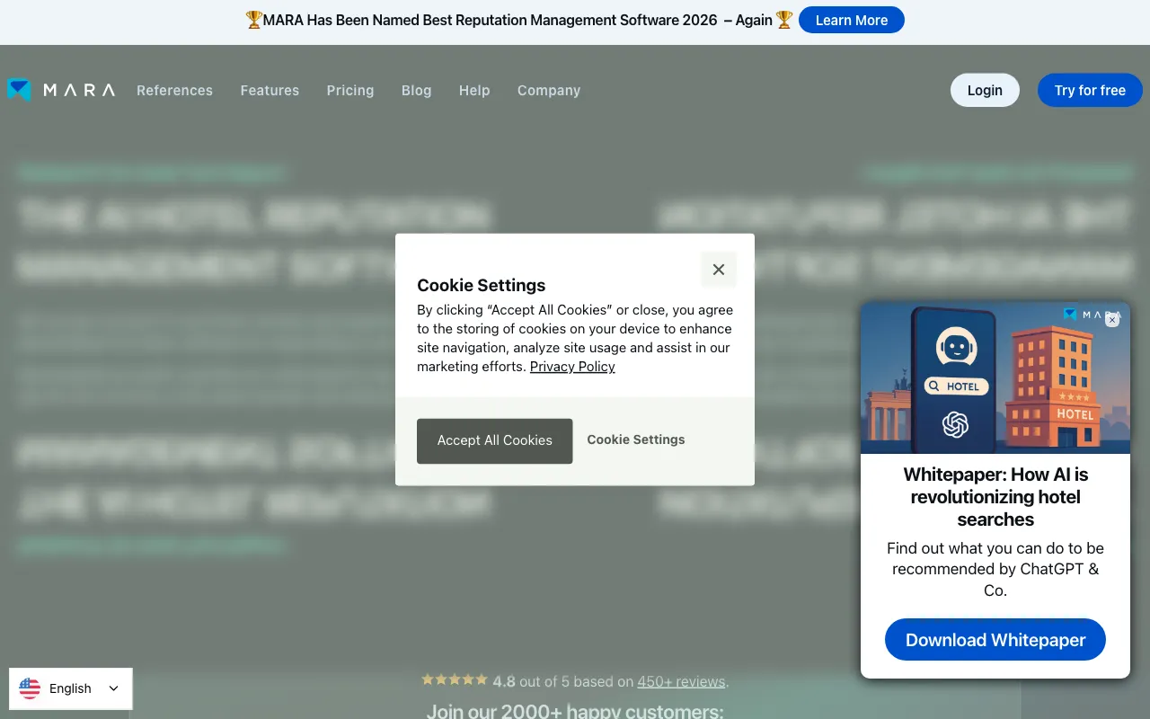Open the 450+ reviews link
Image resolution: width=1150 pixels, height=719 pixels.
tap(681, 681)
